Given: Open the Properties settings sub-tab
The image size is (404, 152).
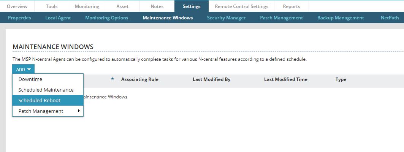Looking at the screenshot, I should [x=19, y=18].
